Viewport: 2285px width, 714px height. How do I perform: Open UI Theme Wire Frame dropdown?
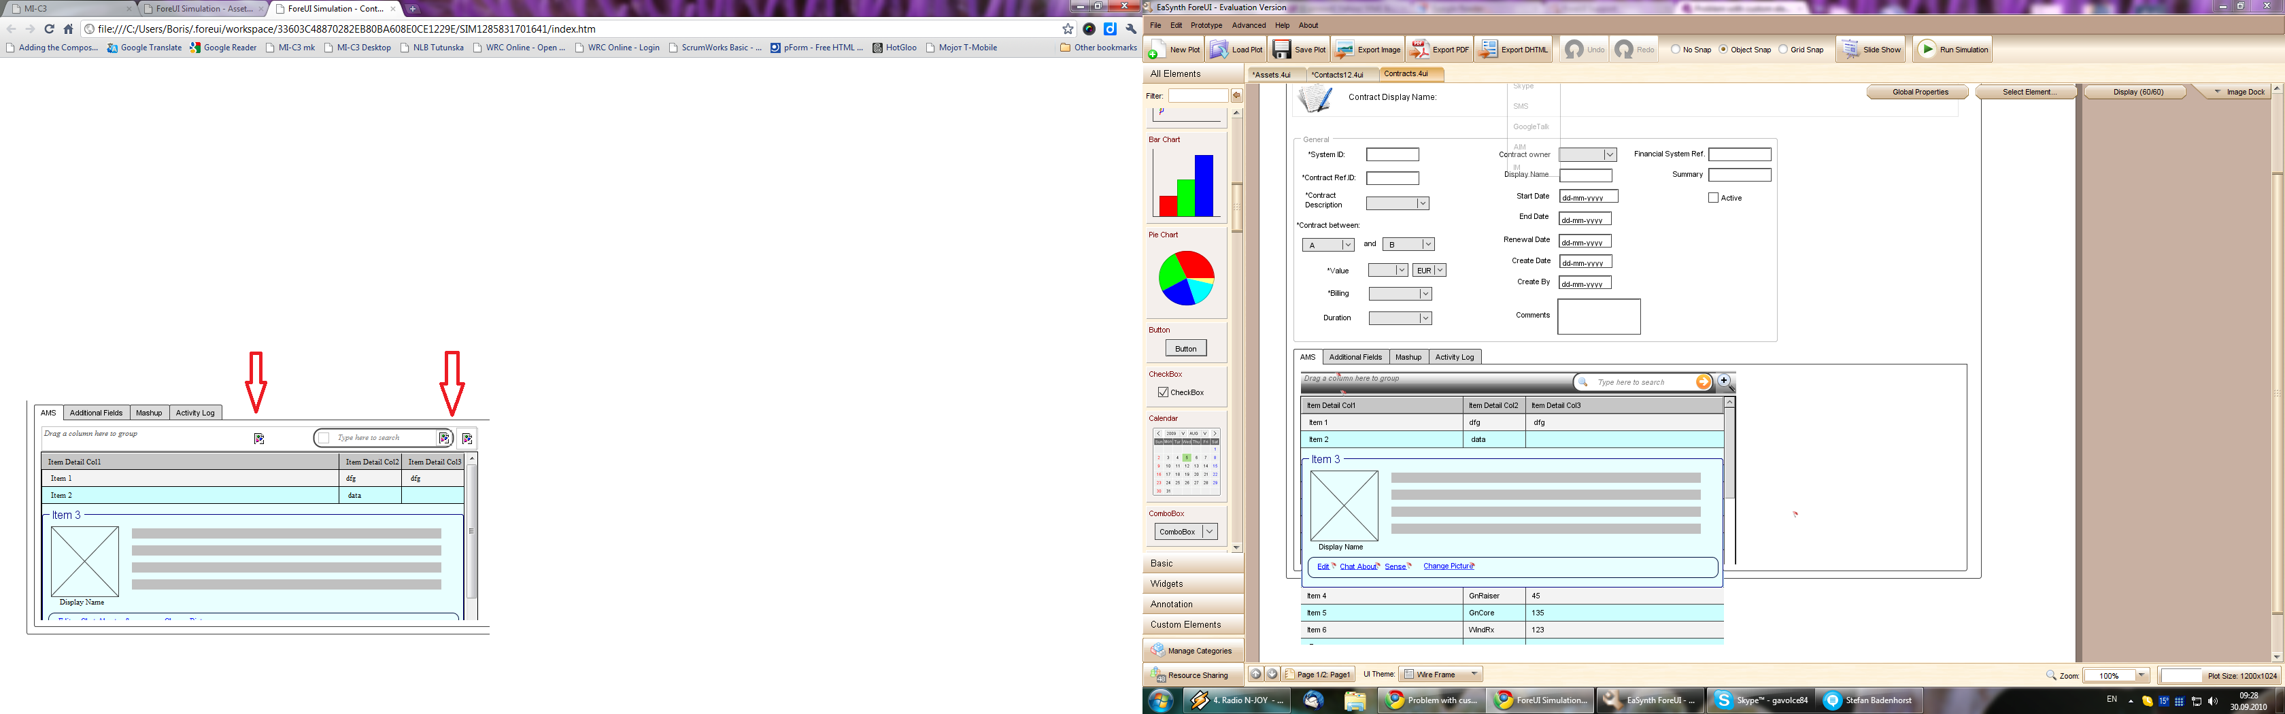[x=1440, y=674]
